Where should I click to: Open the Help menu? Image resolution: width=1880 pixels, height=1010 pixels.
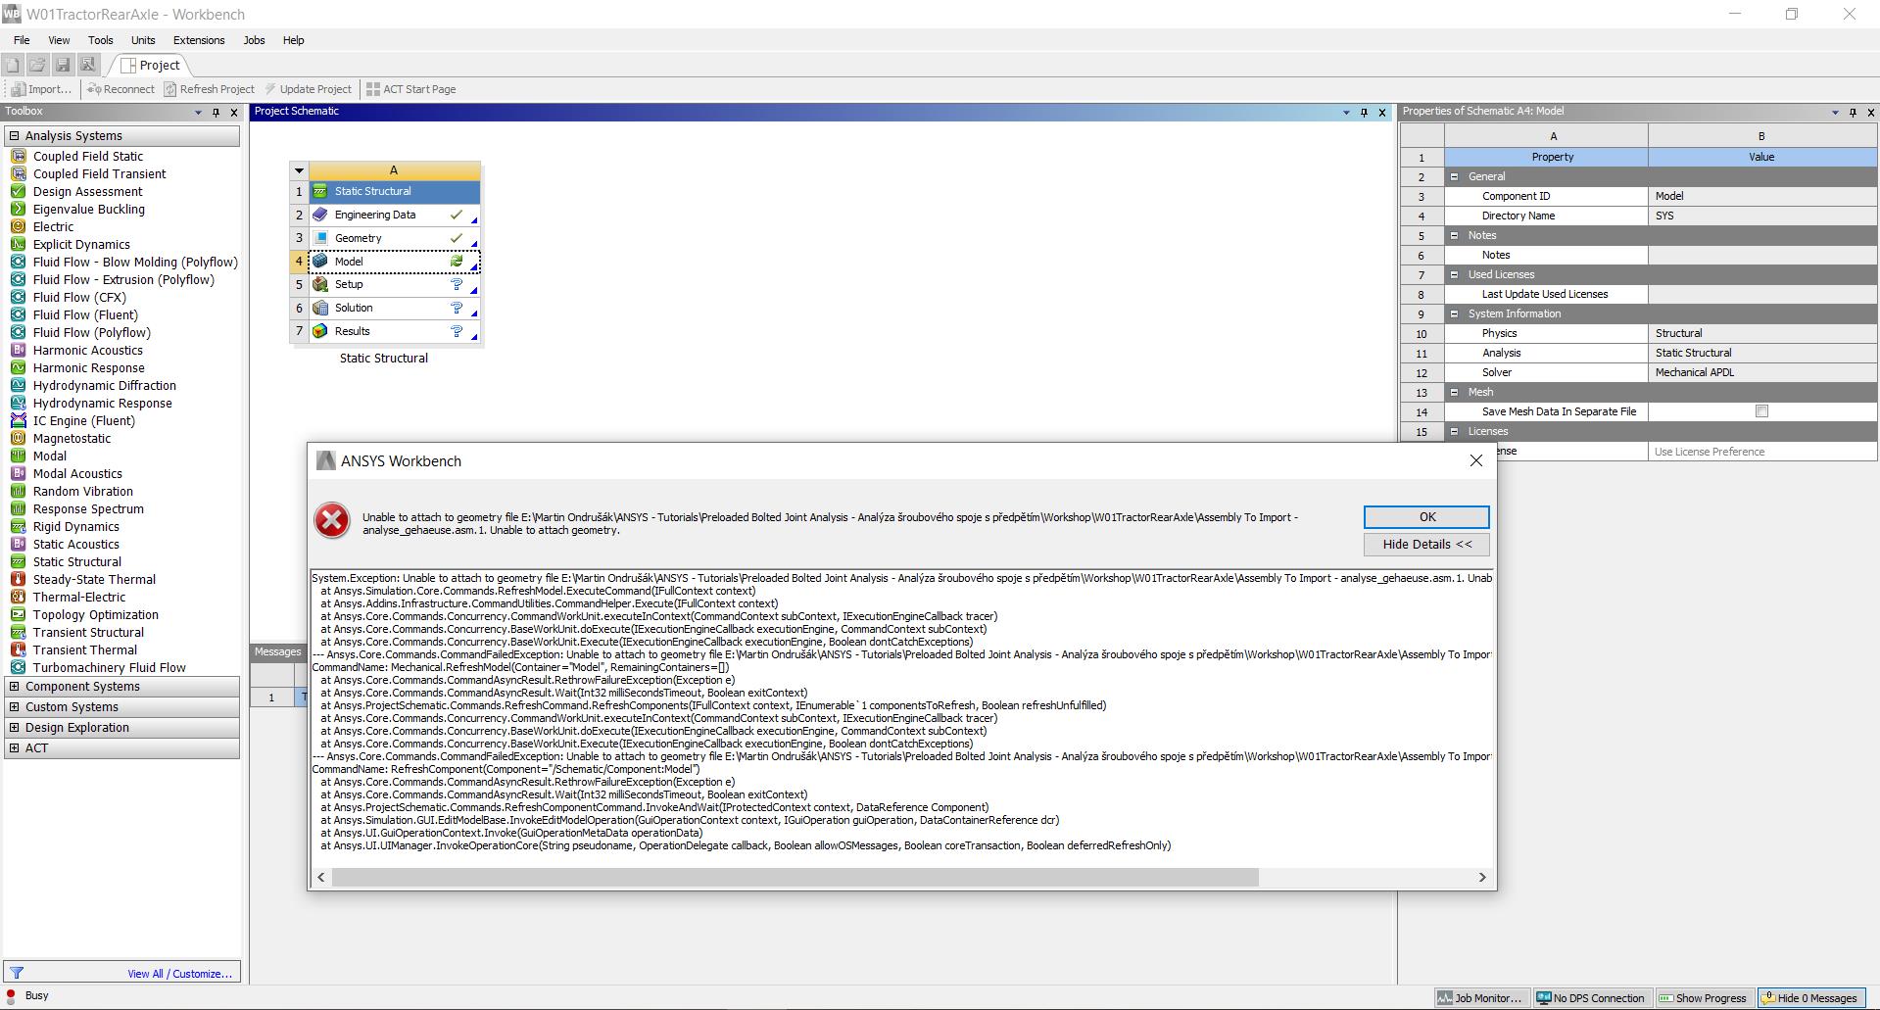coord(293,40)
